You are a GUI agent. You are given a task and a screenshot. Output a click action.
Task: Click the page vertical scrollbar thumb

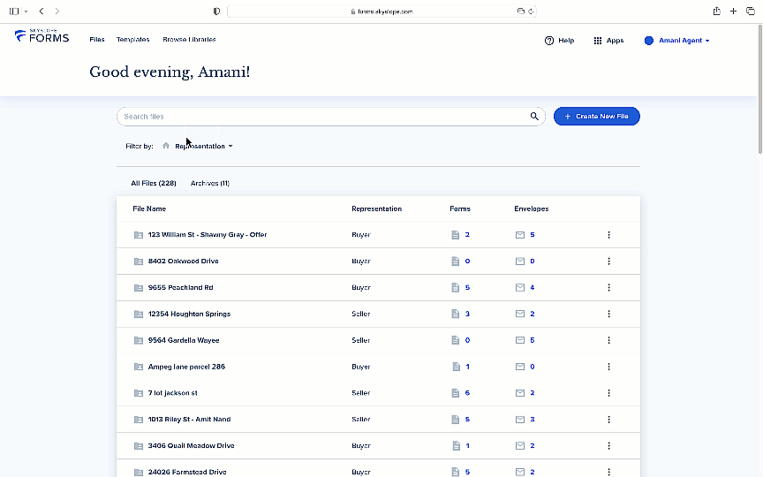pos(760,90)
